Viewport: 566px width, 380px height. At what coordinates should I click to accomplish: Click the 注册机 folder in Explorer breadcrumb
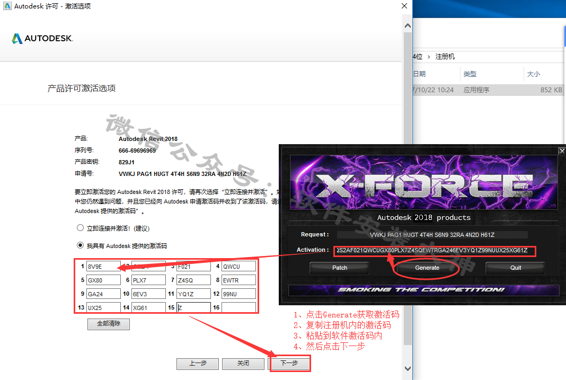tap(445, 57)
